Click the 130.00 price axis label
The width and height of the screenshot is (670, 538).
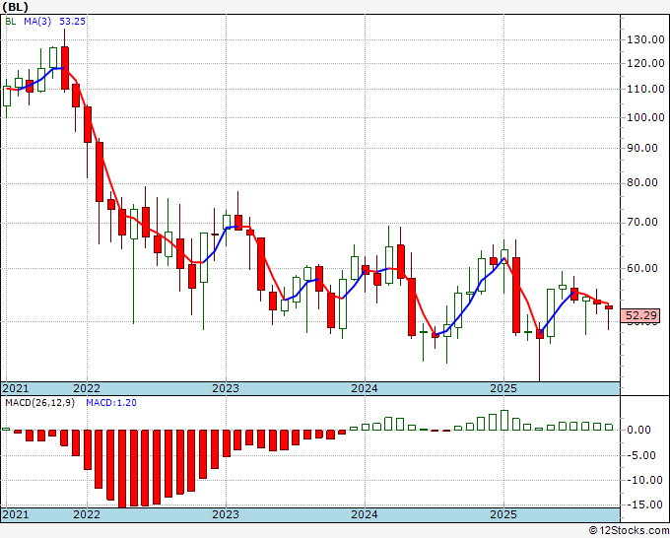click(x=645, y=39)
